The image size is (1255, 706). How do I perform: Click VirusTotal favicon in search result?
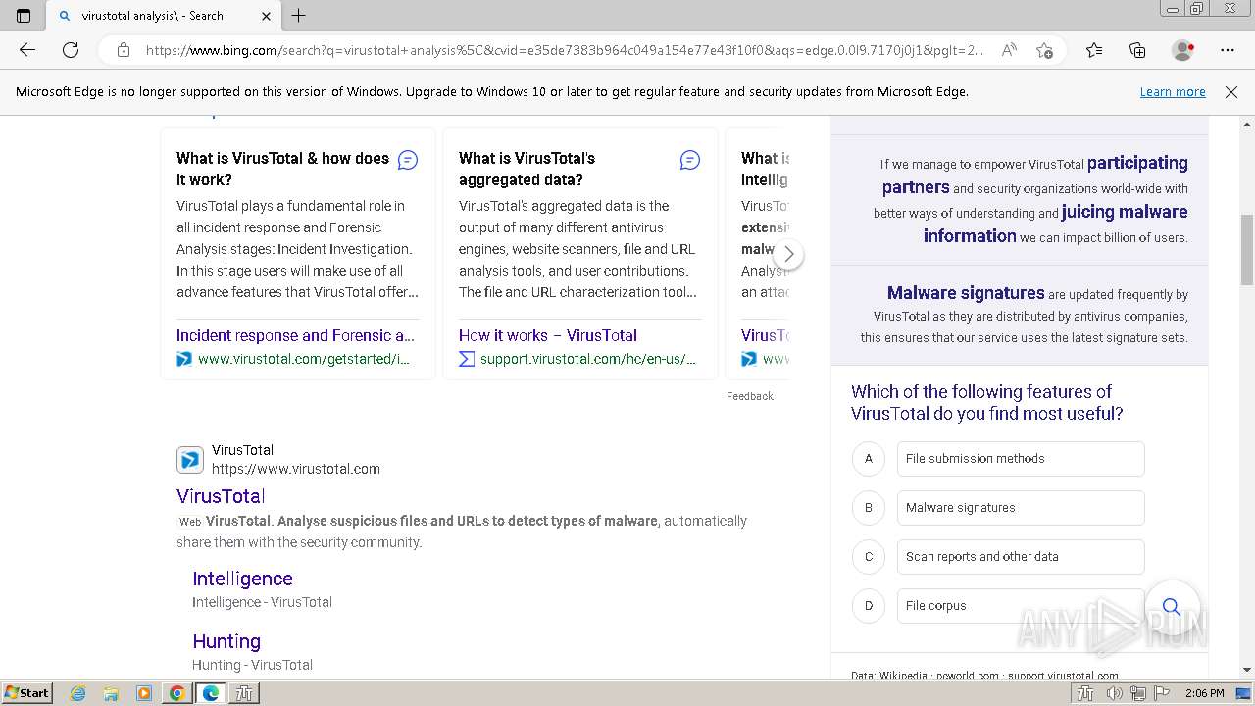pos(190,459)
